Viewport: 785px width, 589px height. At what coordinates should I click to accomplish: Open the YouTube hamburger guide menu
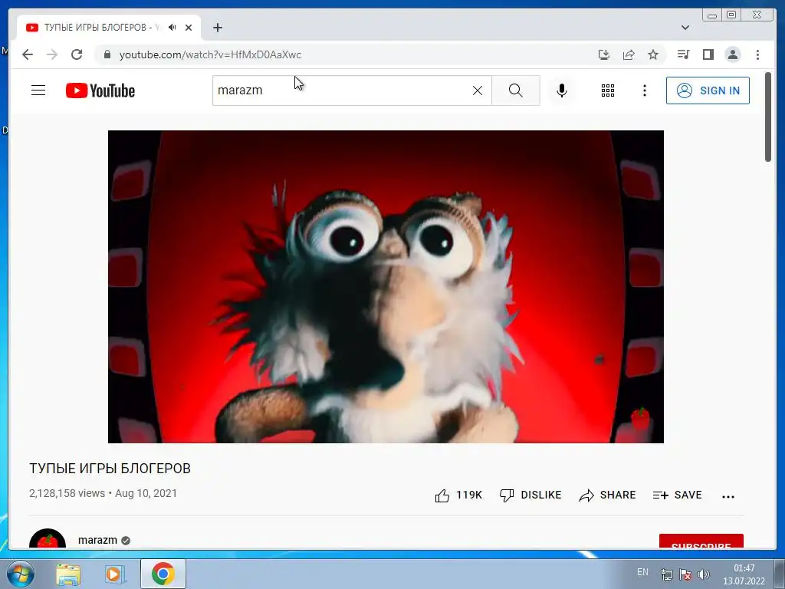coord(38,90)
